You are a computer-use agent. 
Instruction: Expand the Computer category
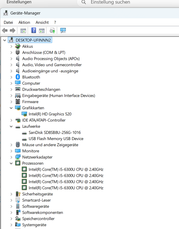[11, 83]
